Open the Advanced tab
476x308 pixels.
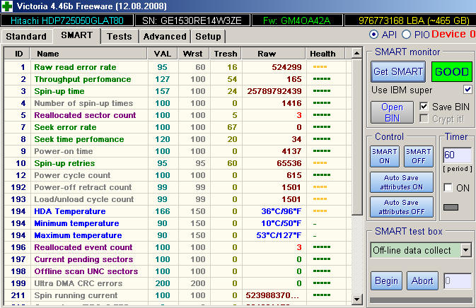[x=164, y=36]
